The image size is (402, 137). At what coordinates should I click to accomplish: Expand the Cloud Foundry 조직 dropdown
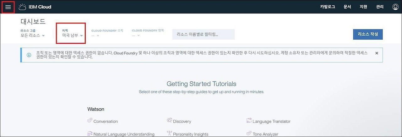(x=95, y=36)
